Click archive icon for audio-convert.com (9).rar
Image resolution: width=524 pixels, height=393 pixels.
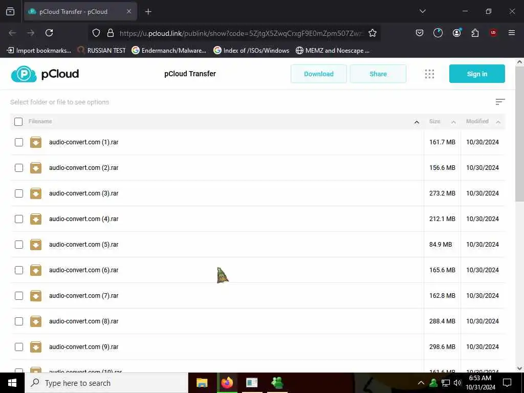tap(36, 347)
